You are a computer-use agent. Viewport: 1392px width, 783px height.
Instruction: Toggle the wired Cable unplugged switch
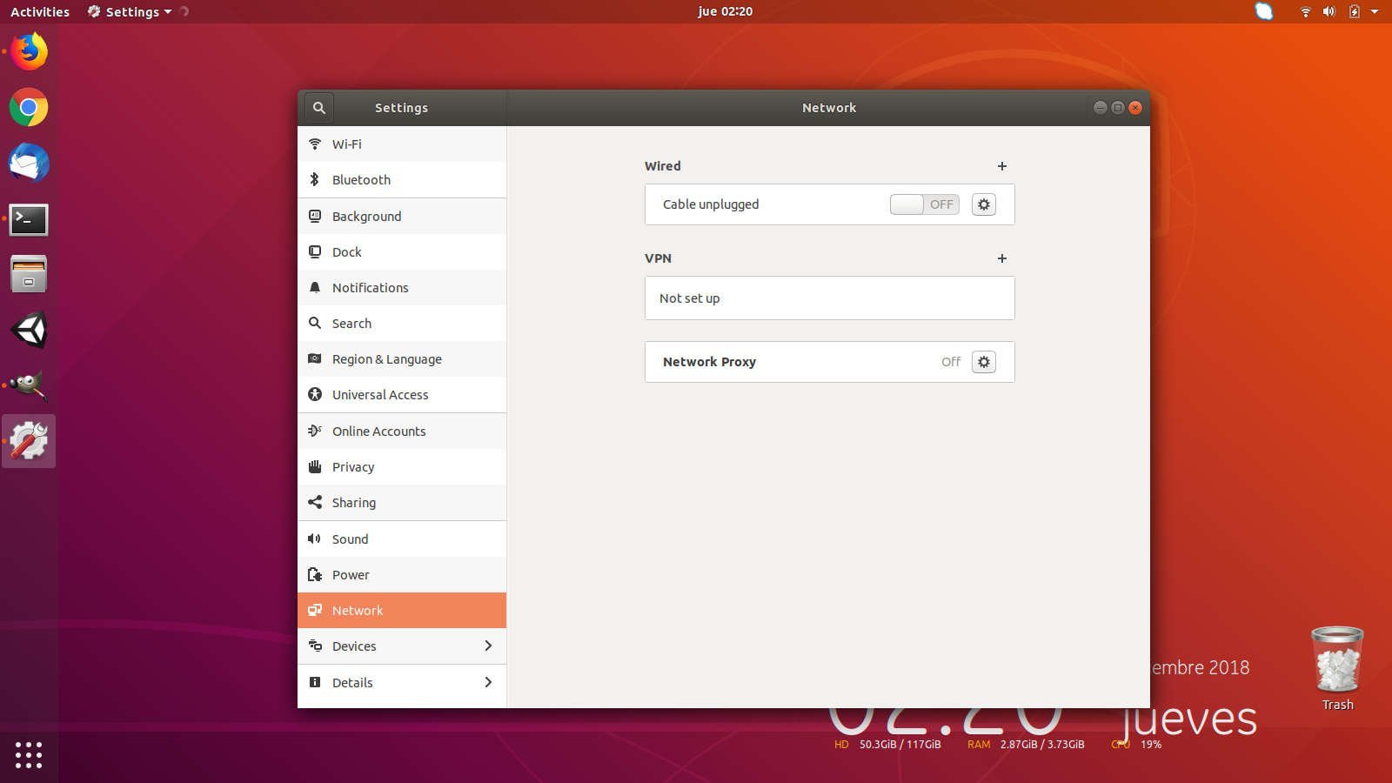coord(925,204)
